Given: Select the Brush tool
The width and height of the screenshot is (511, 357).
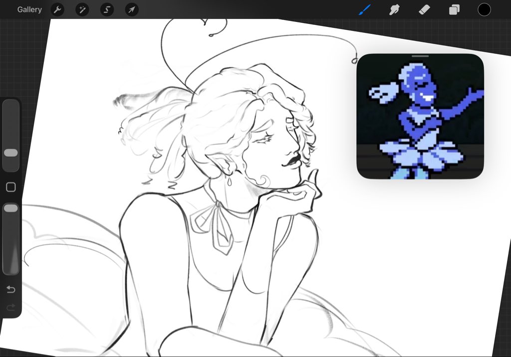Looking at the screenshot, I should (x=365, y=10).
